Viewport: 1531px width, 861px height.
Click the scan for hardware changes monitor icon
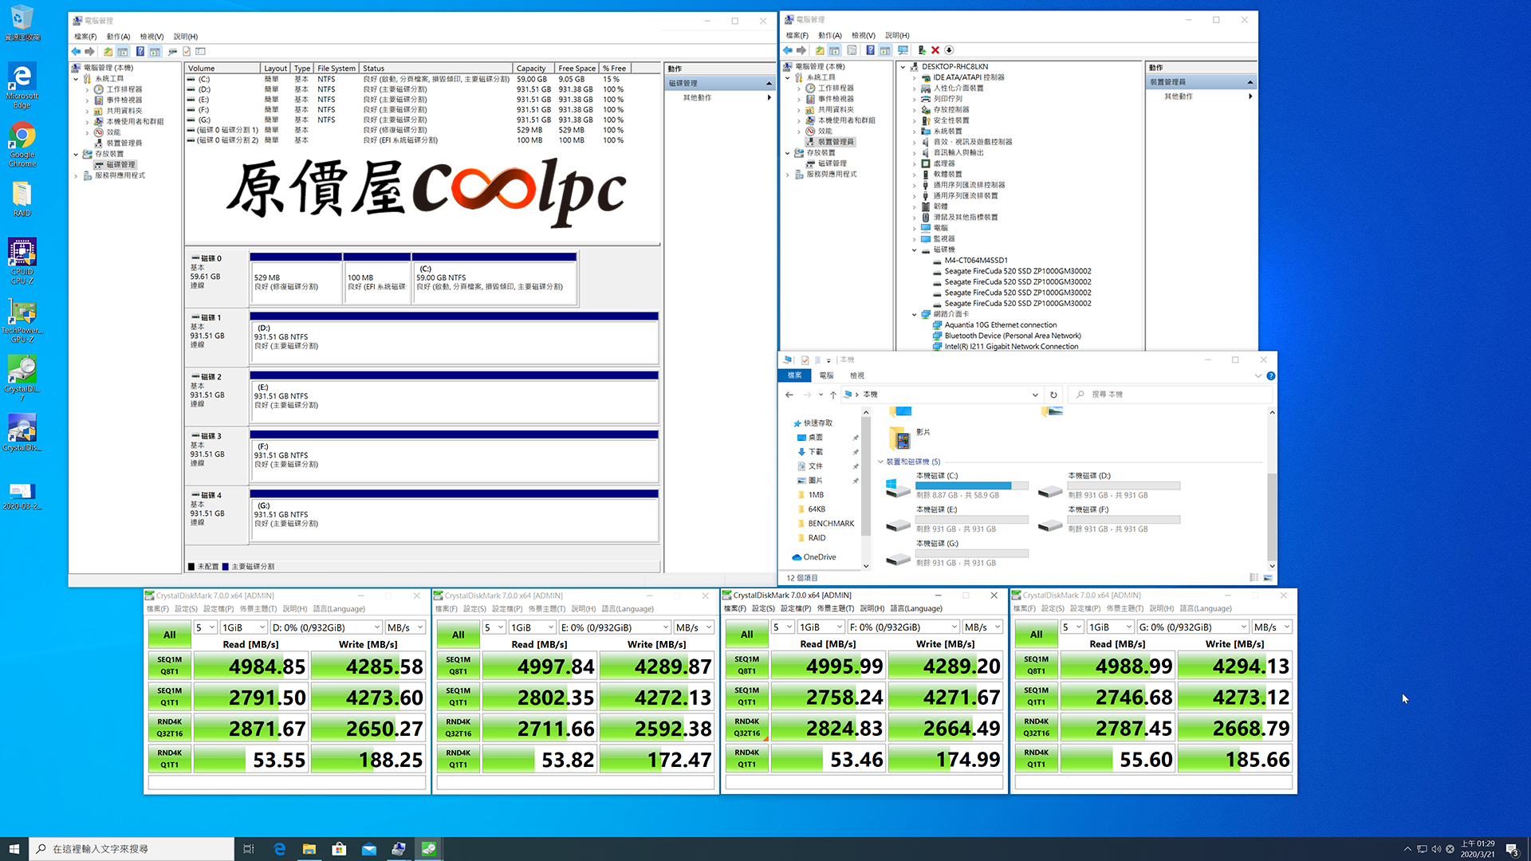[x=903, y=50]
